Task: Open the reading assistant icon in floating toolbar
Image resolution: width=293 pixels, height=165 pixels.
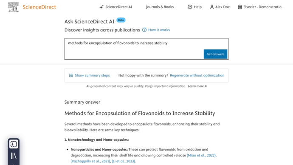Action: pyautogui.click(x=14, y=144)
